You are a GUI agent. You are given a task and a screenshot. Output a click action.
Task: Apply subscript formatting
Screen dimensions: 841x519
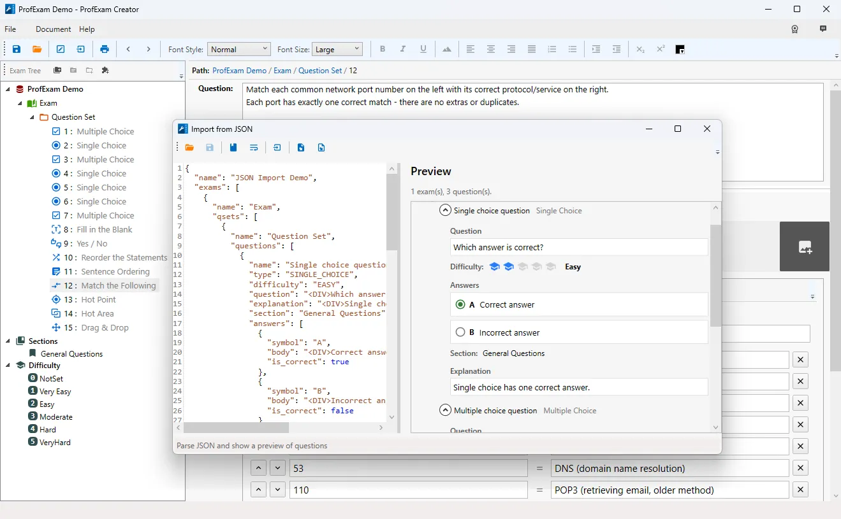click(640, 49)
